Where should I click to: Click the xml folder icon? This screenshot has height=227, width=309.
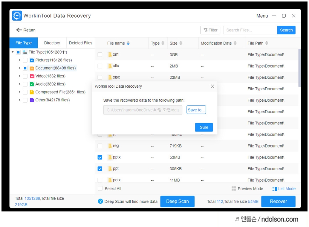coord(110,54)
